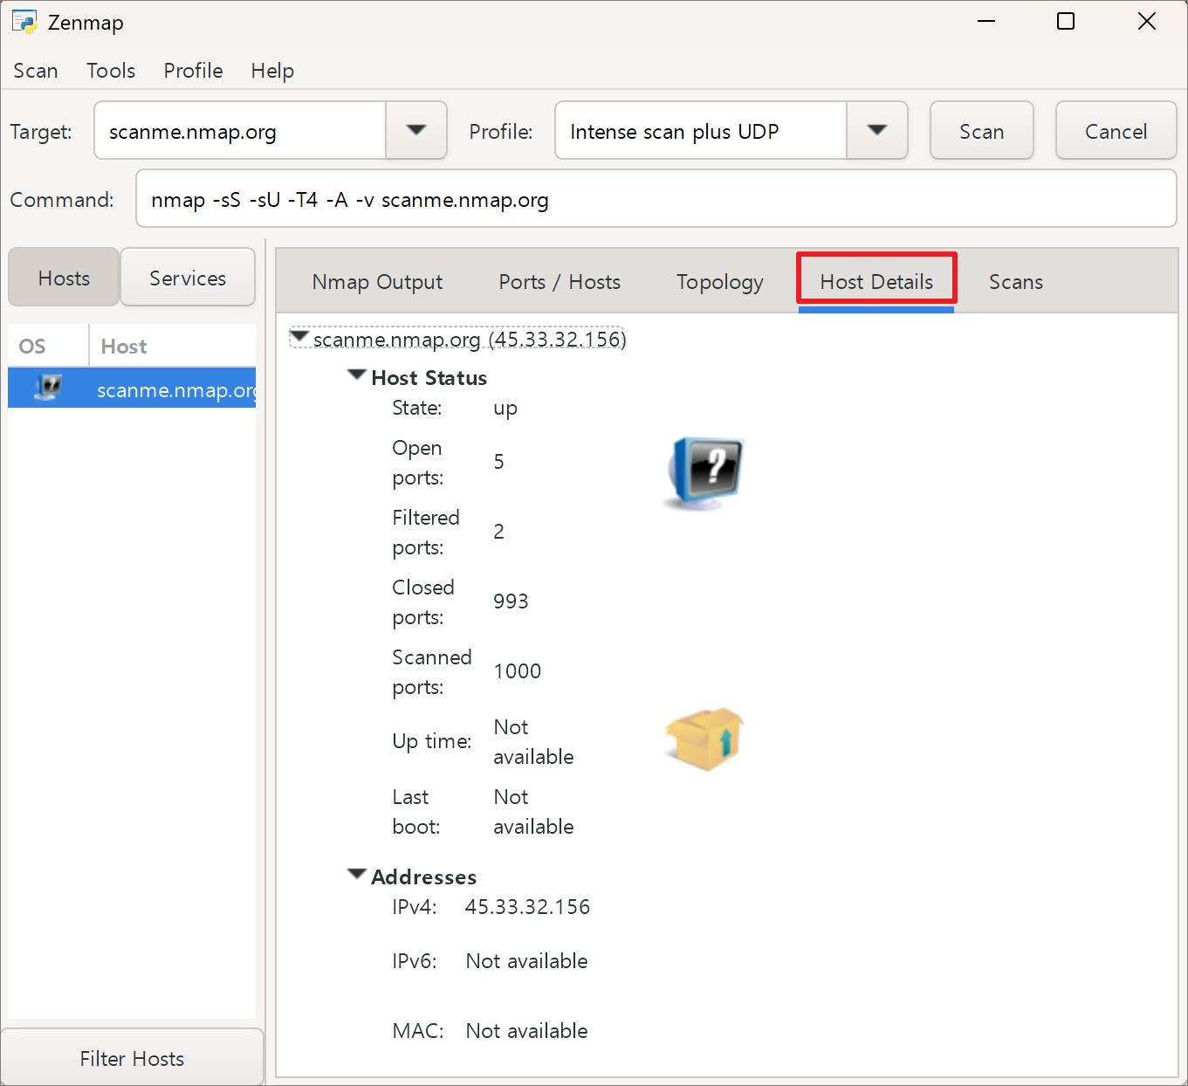Click the State value 'up'
The width and height of the screenshot is (1188, 1086).
505,409
